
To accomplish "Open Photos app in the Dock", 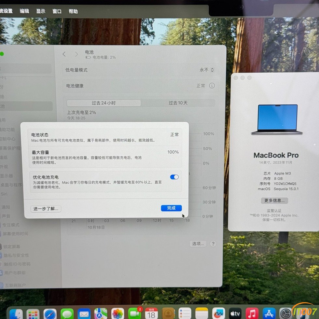I will (x=118, y=314).
